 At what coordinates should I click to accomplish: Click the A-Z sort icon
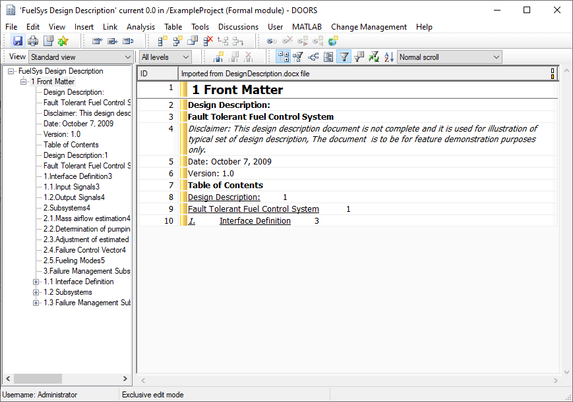(x=388, y=57)
